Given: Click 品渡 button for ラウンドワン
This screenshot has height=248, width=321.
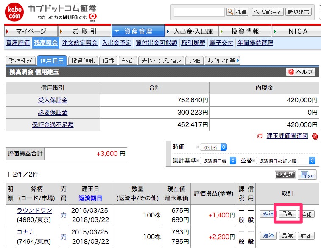Looking at the screenshot, I should tap(287, 214).
